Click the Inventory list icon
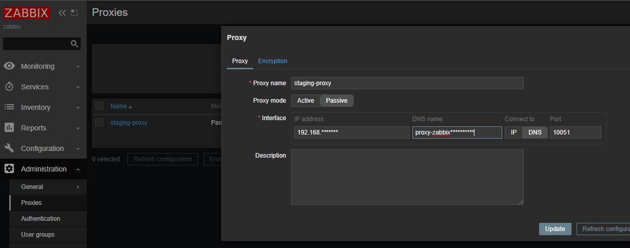Viewport: 630px width, 248px height. (9, 107)
